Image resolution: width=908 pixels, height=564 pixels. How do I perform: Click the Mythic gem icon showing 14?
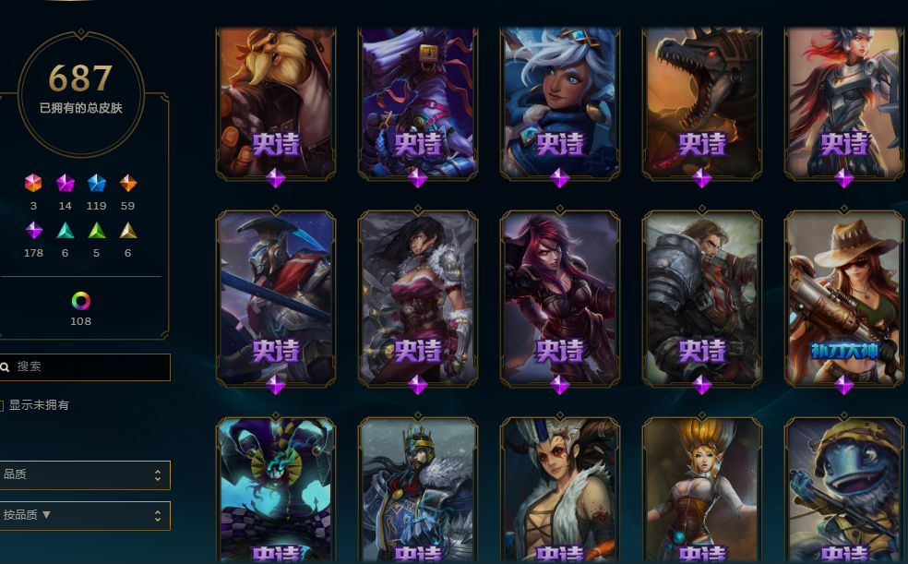(66, 183)
